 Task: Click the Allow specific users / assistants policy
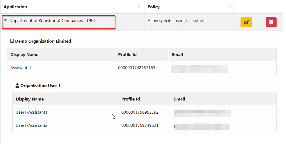tap(177, 21)
